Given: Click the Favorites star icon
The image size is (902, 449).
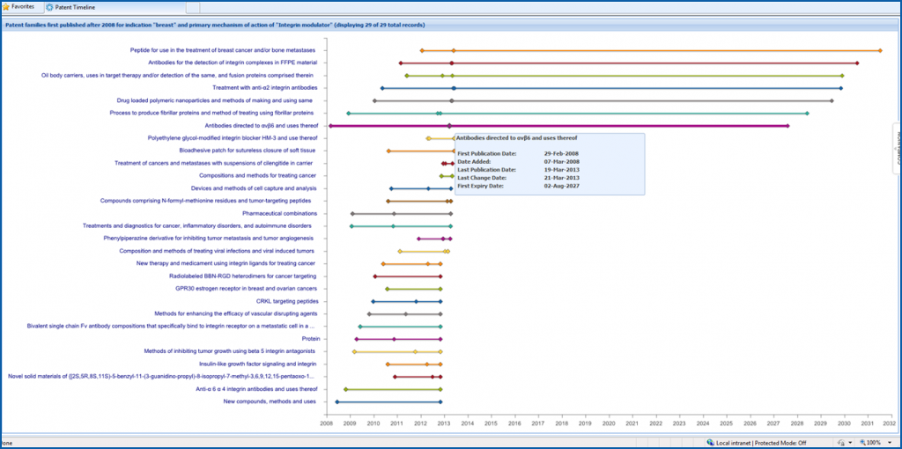Looking at the screenshot, I should [5, 6].
